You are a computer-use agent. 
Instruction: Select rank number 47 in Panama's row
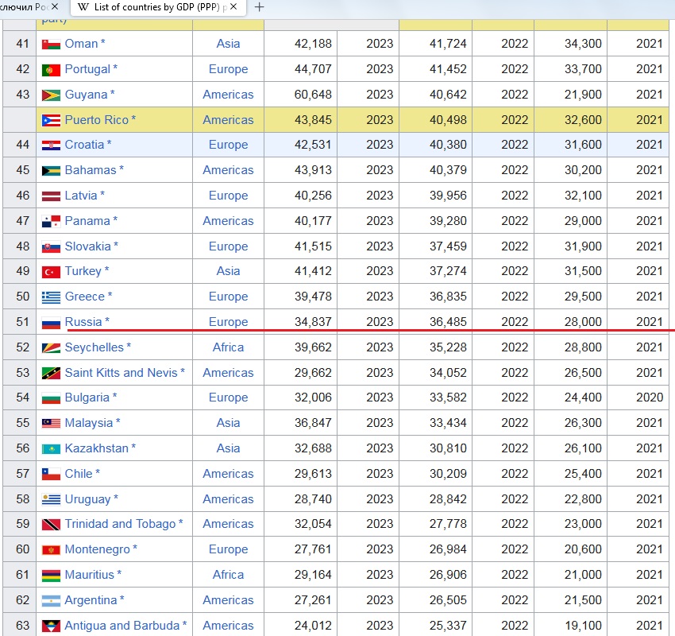tap(22, 221)
